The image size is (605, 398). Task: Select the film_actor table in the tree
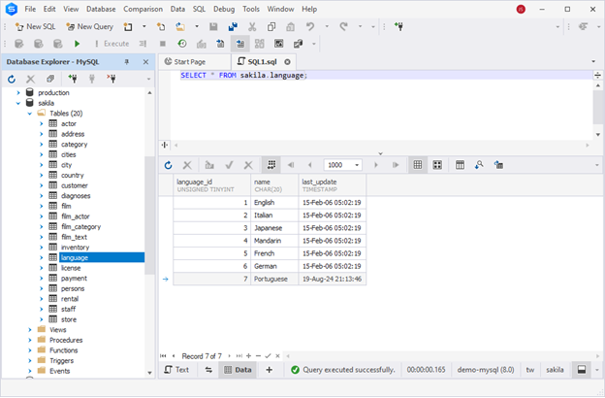coord(77,215)
